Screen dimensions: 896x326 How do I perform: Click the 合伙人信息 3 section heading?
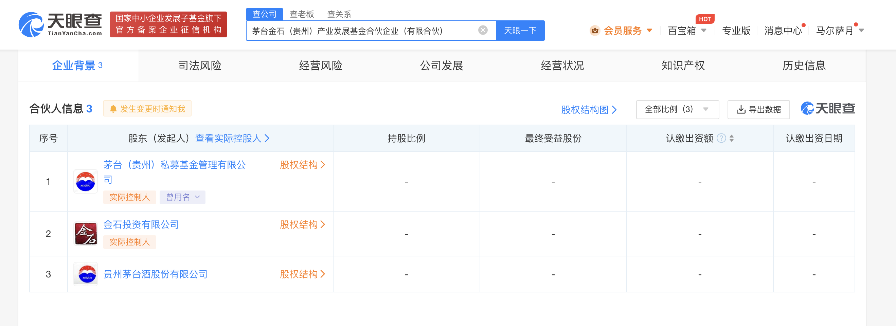coord(61,109)
